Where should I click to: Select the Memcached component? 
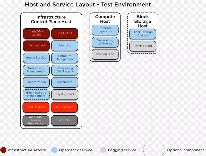pyautogui.click(x=36, y=46)
